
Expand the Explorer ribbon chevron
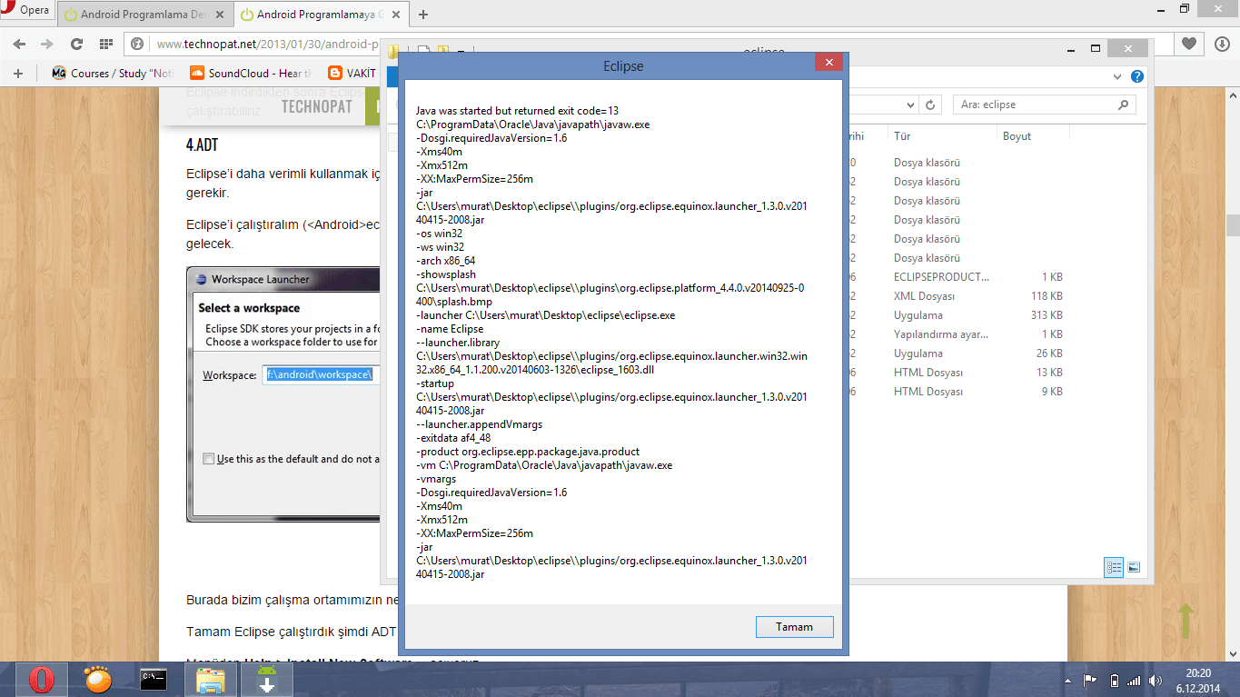tap(1116, 77)
